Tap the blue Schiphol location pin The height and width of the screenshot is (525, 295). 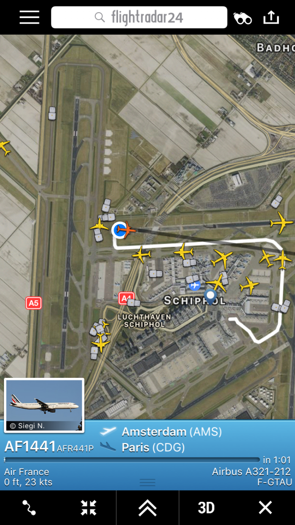tap(210, 296)
